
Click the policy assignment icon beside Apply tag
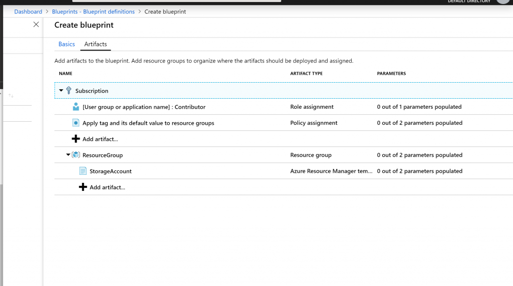click(x=76, y=123)
